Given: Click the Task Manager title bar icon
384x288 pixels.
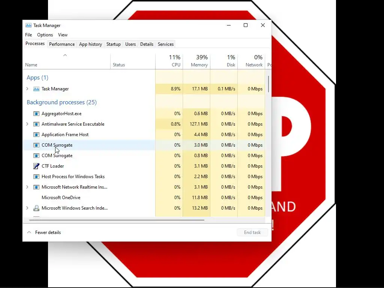Looking at the screenshot, I should point(28,25).
